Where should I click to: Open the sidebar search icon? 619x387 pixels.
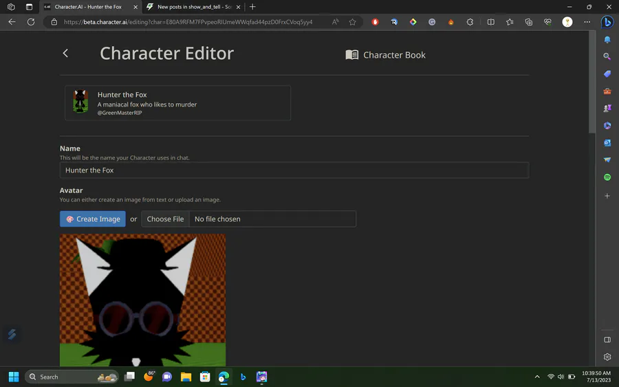tap(607, 56)
